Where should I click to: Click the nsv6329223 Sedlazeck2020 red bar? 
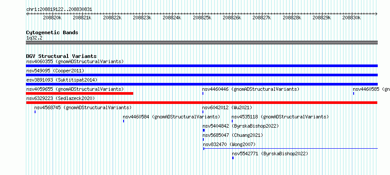point(202,103)
